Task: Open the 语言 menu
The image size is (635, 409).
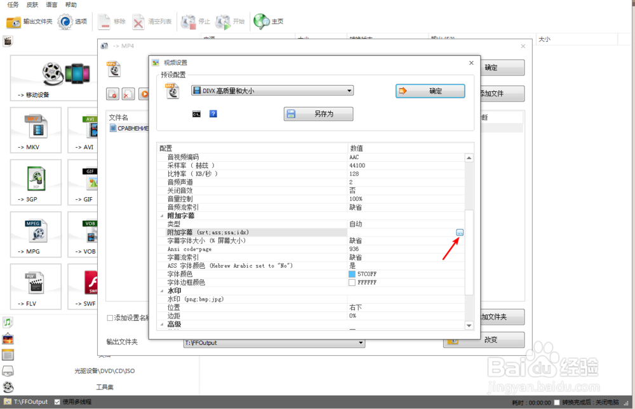Action: (x=50, y=5)
